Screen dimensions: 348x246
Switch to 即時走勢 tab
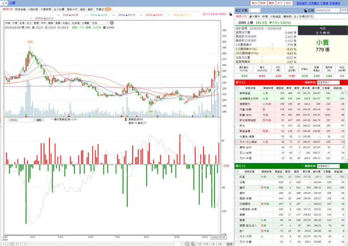coord(20,9)
